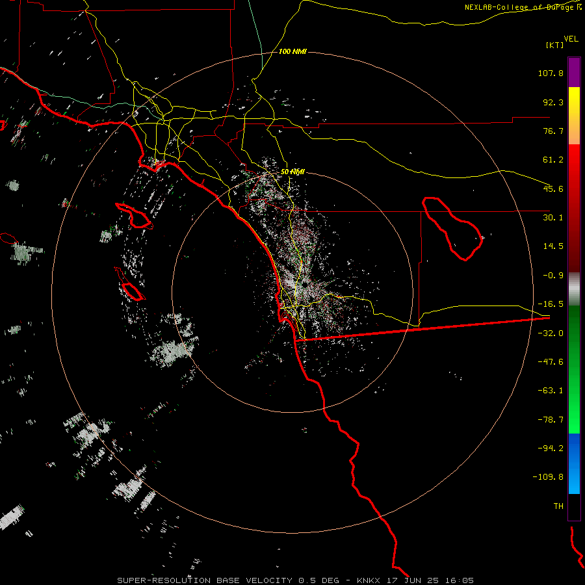Click the 76.7 legend value
This screenshot has height=585, width=585.
(553, 131)
